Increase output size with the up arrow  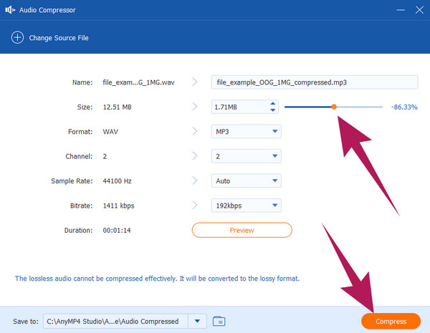[x=272, y=104]
